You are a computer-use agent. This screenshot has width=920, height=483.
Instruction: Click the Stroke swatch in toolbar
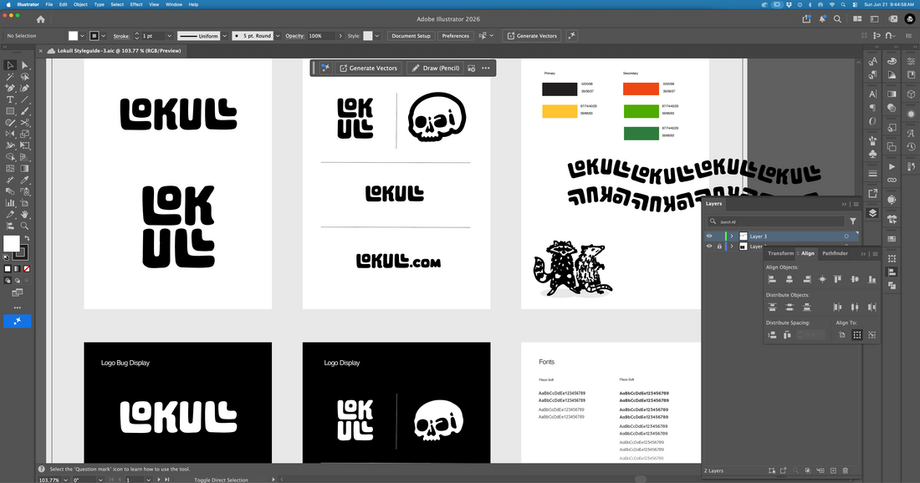[x=21, y=253]
